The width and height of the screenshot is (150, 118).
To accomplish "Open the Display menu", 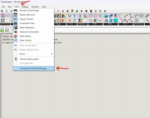I will pos(25,7).
